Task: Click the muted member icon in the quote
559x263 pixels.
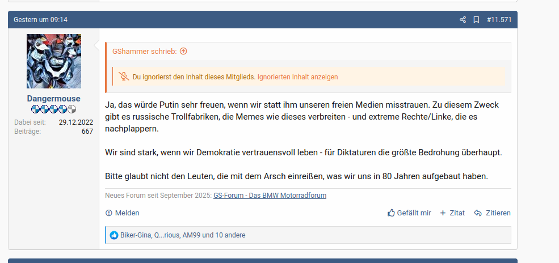Action: coord(124,77)
